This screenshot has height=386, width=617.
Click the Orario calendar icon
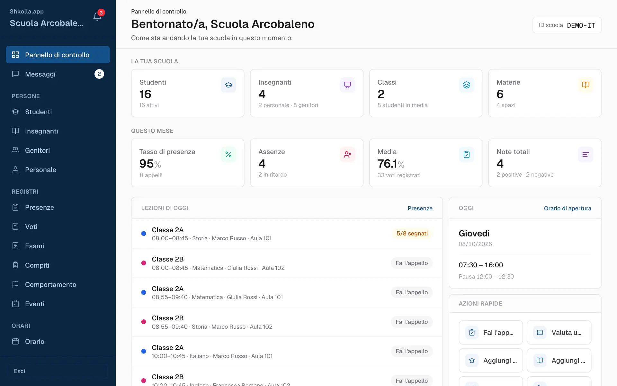point(15,341)
